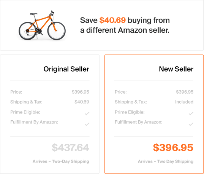Click 'Shipping & Tax:' label in Original Seller
Image resolution: width=204 pixels, height=174 pixels.
pyautogui.click(x=27, y=102)
